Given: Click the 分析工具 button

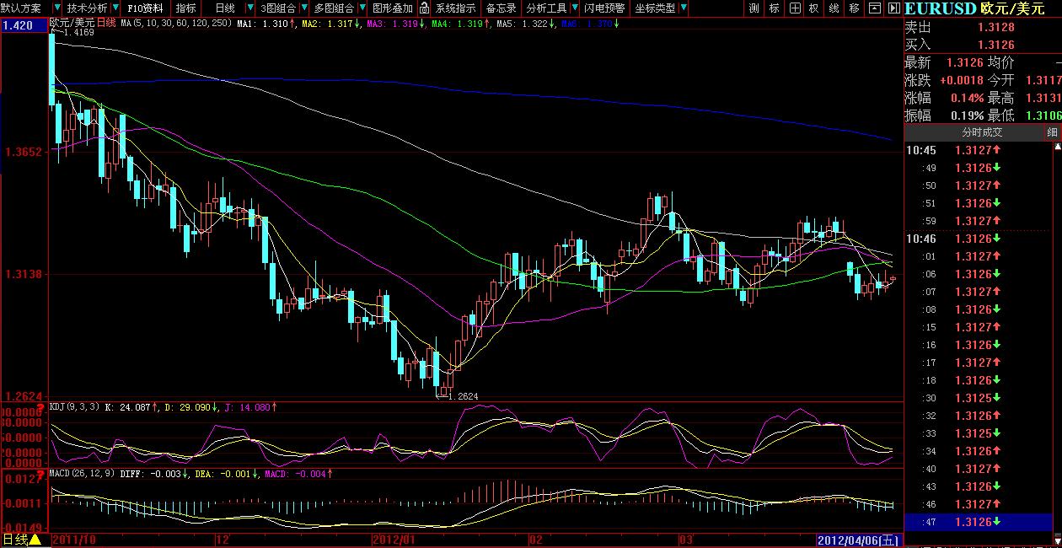Looking at the screenshot, I should pyautogui.click(x=547, y=8).
